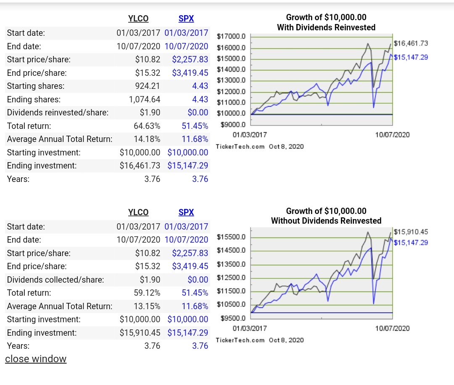Viewport: 454px width, 385px height.
Task: Click the SPX header in bottom table
Action: point(186,212)
